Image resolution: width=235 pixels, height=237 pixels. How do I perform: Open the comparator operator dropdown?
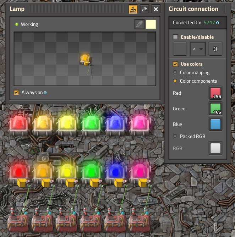point(198,49)
